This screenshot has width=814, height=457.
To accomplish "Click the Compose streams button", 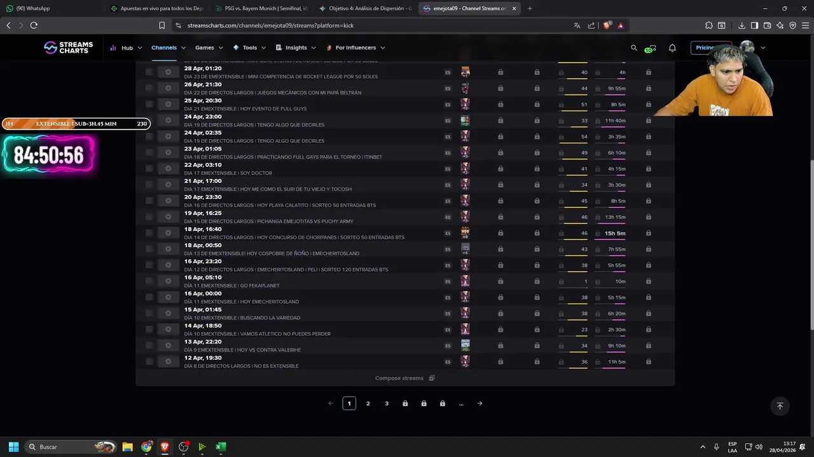I will tap(404, 378).
